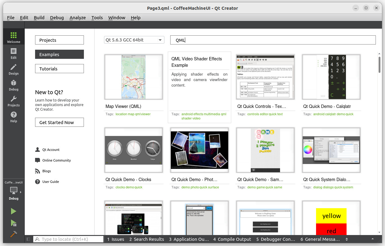
Task: Click the 'shader' tag
Action: [x=186, y=118]
